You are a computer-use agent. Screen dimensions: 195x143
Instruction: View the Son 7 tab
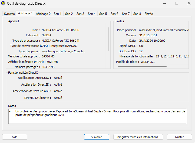[x=126, y=14]
